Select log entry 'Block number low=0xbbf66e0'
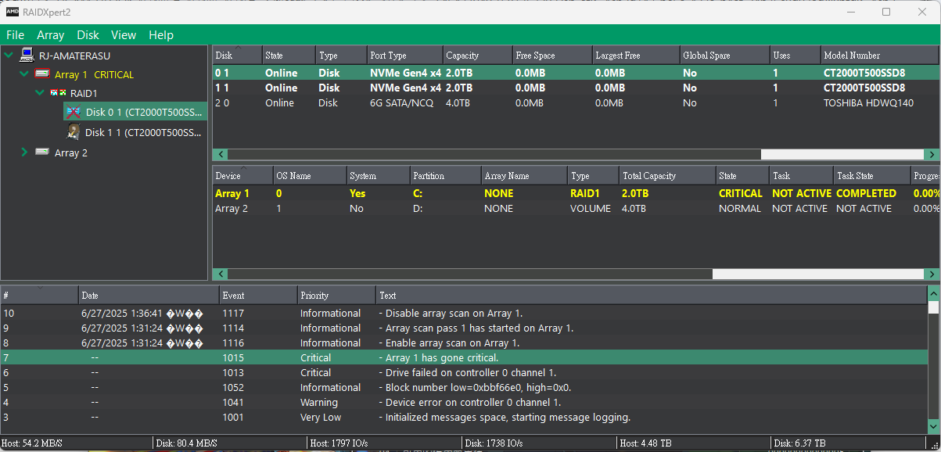The height and width of the screenshot is (452, 941). point(464,388)
